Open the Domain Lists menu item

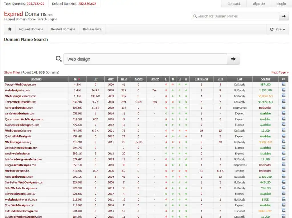coord(92,29)
